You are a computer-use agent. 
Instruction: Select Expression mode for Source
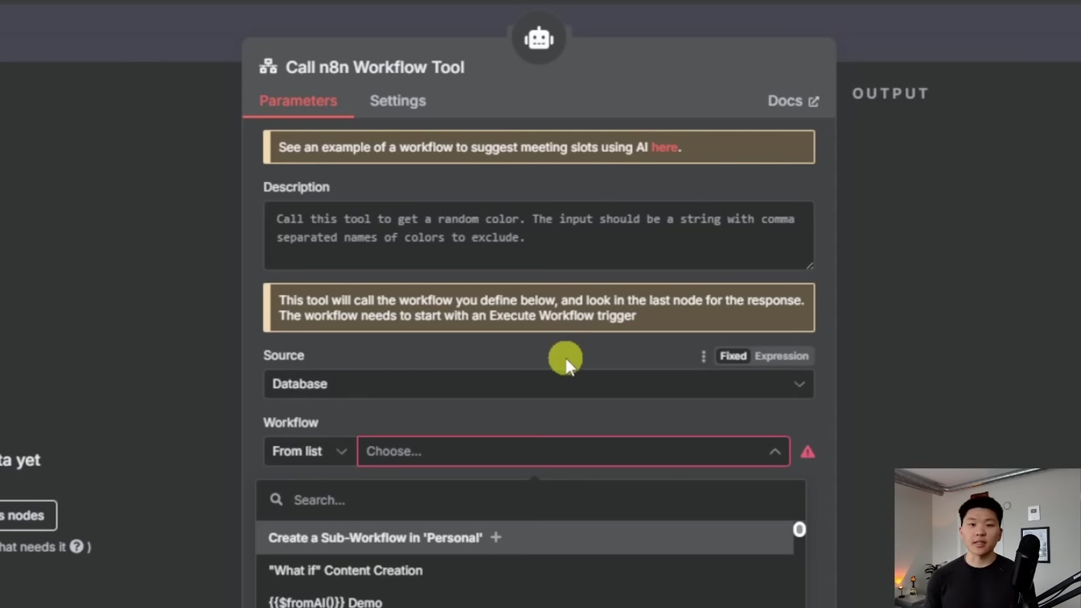[781, 356]
